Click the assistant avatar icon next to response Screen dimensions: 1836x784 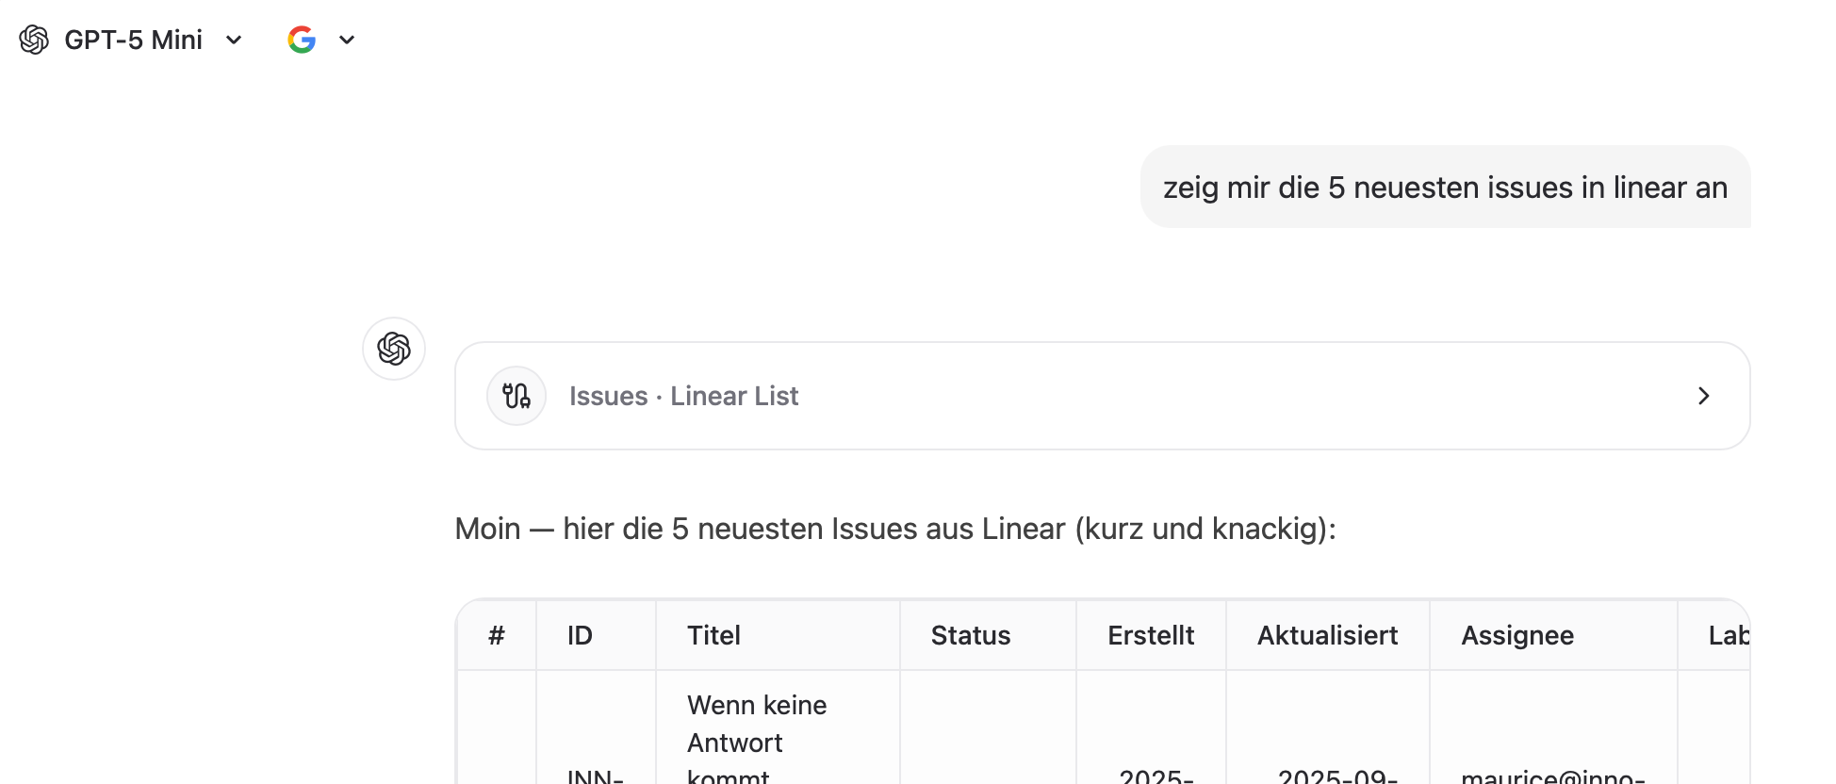coord(394,349)
